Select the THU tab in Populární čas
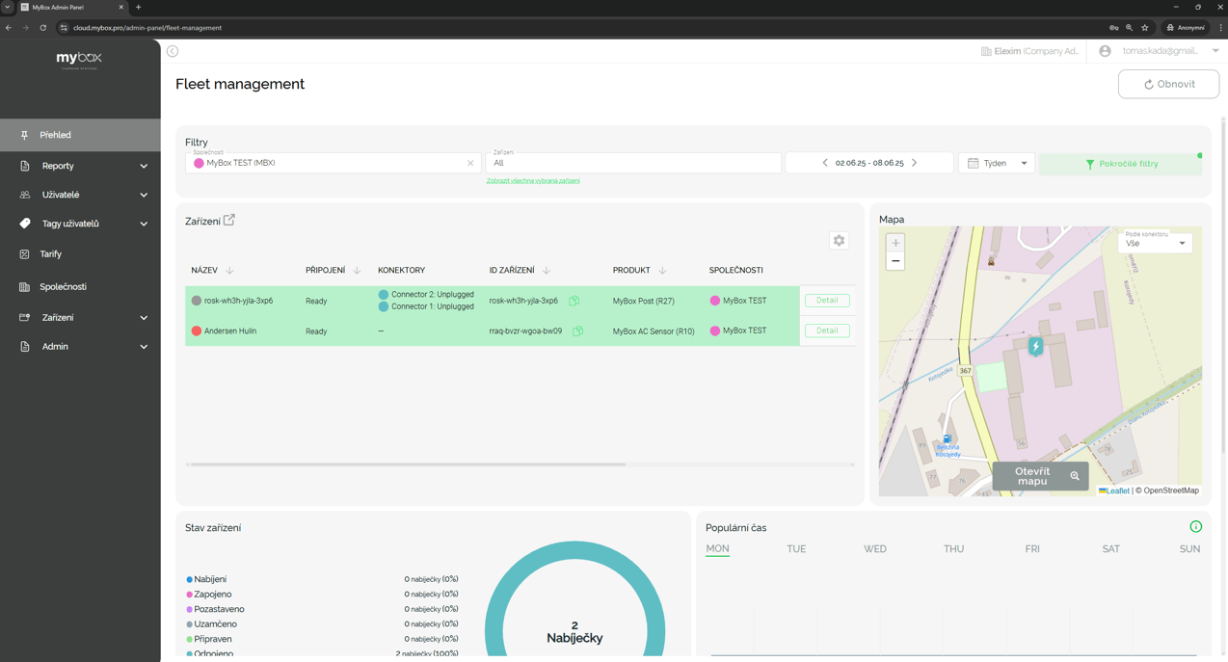 [x=953, y=549]
